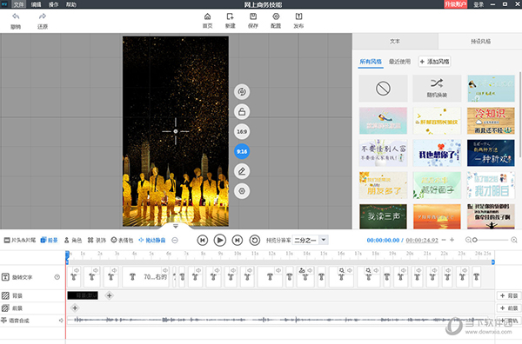This screenshot has width=522, height=344.
Task: Open the third menu bar item
Action: click(x=53, y=4)
